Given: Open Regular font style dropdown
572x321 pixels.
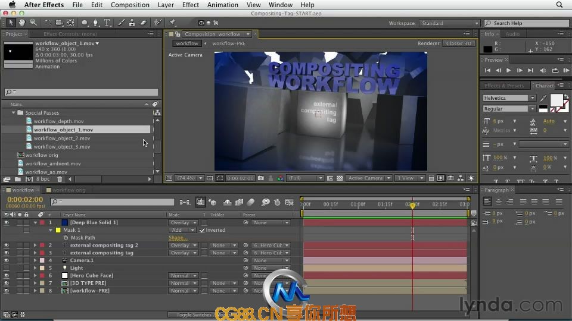Looking at the screenshot, I should (x=509, y=109).
